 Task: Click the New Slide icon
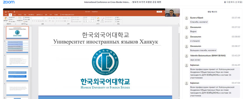[20, 18]
